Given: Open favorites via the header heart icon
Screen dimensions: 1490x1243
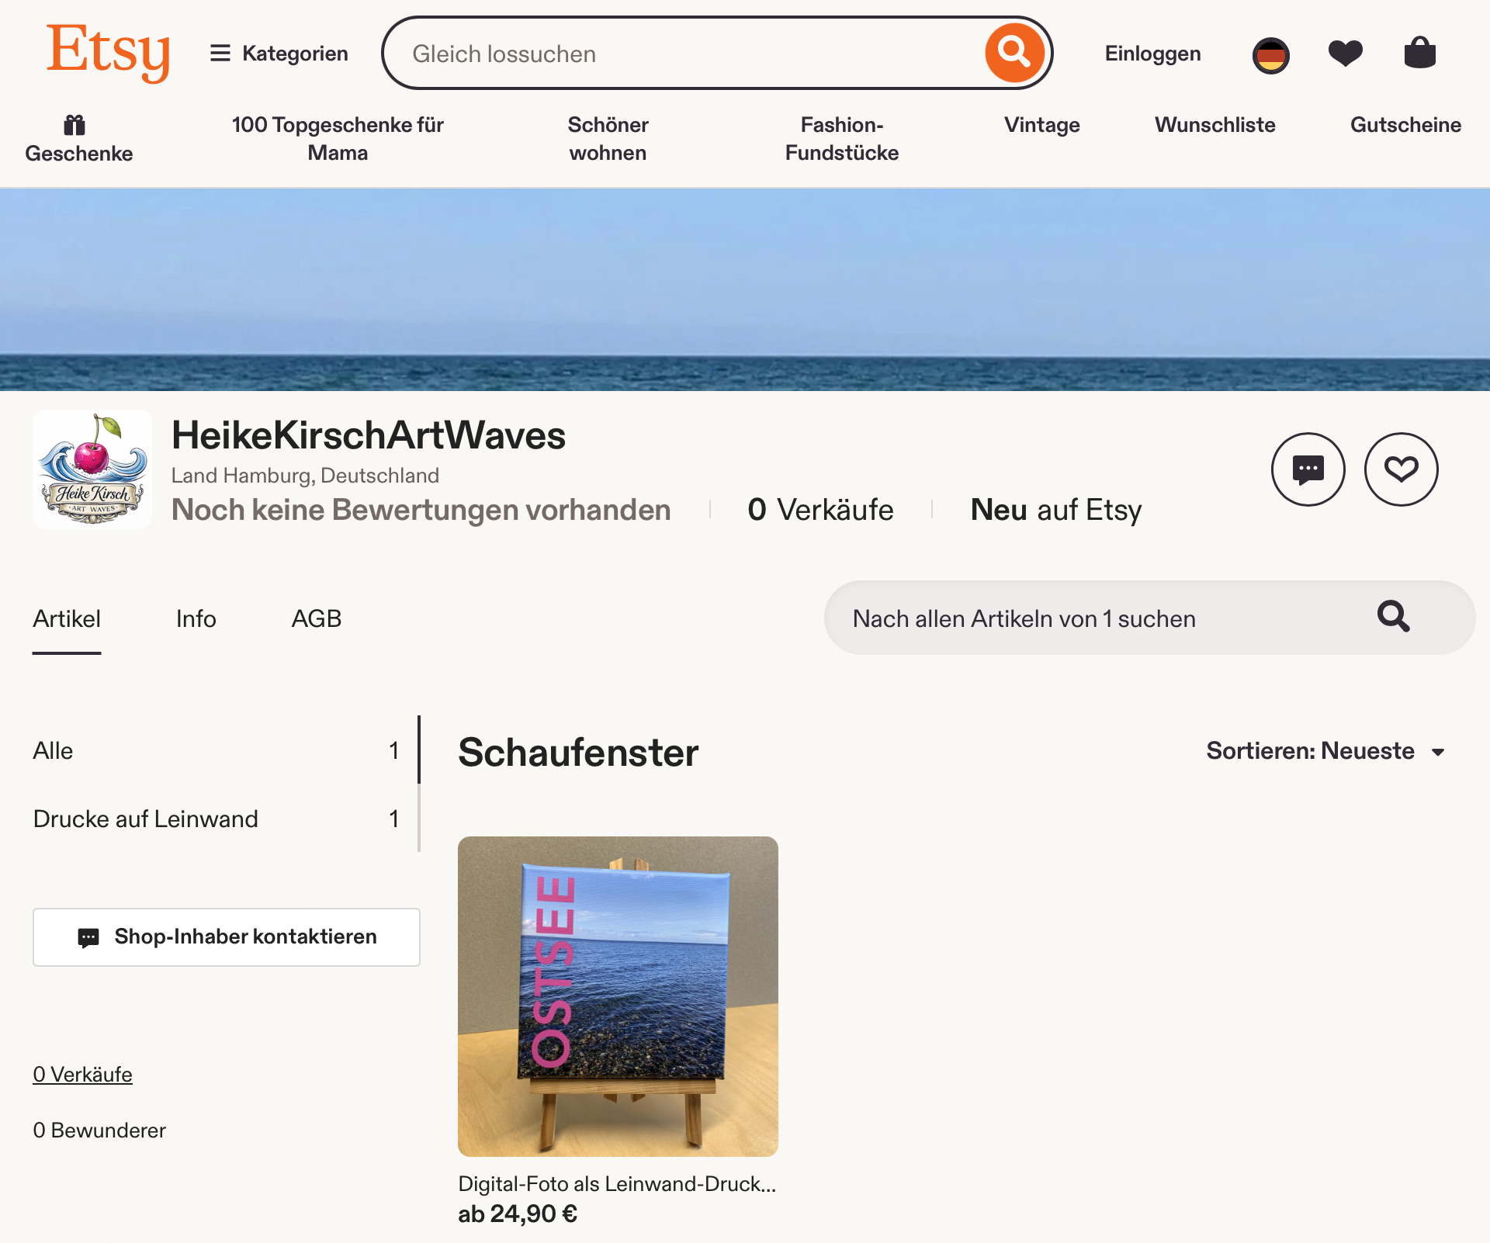Looking at the screenshot, I should [1345, 54].
